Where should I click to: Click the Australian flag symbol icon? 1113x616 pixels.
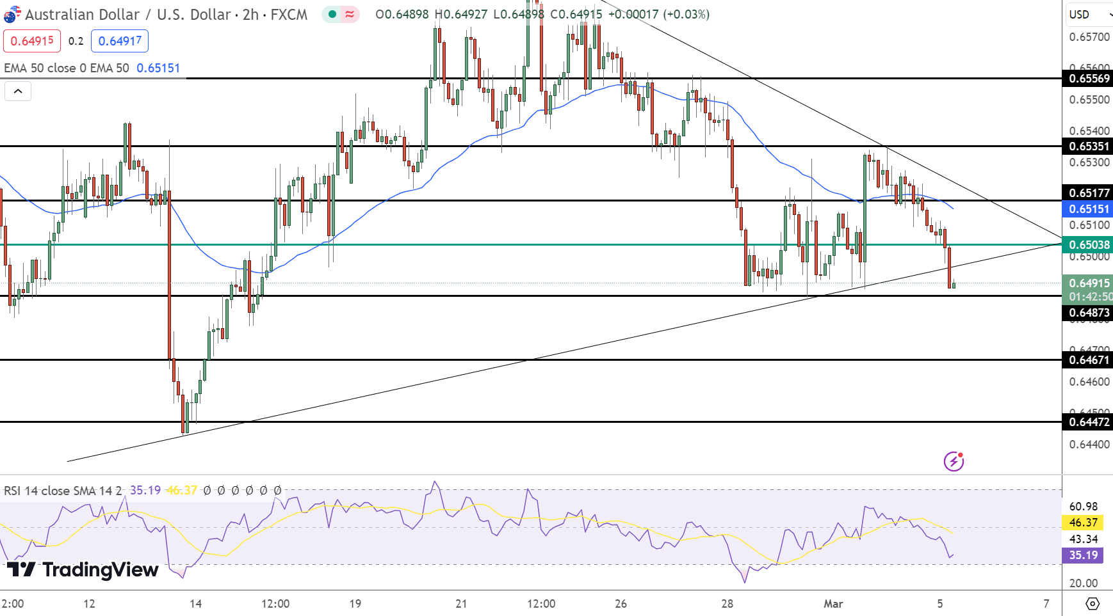[12, 14]
